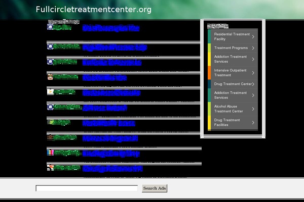Click the Fullcircletreatmentcenter.org site title
The height and width of the screenshot is (202, 304).
click(94, 10)
